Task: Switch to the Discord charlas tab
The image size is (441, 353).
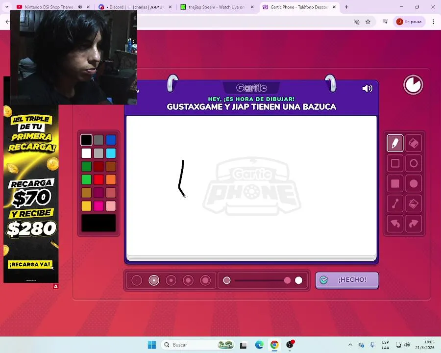Action: tap(135, 7)
